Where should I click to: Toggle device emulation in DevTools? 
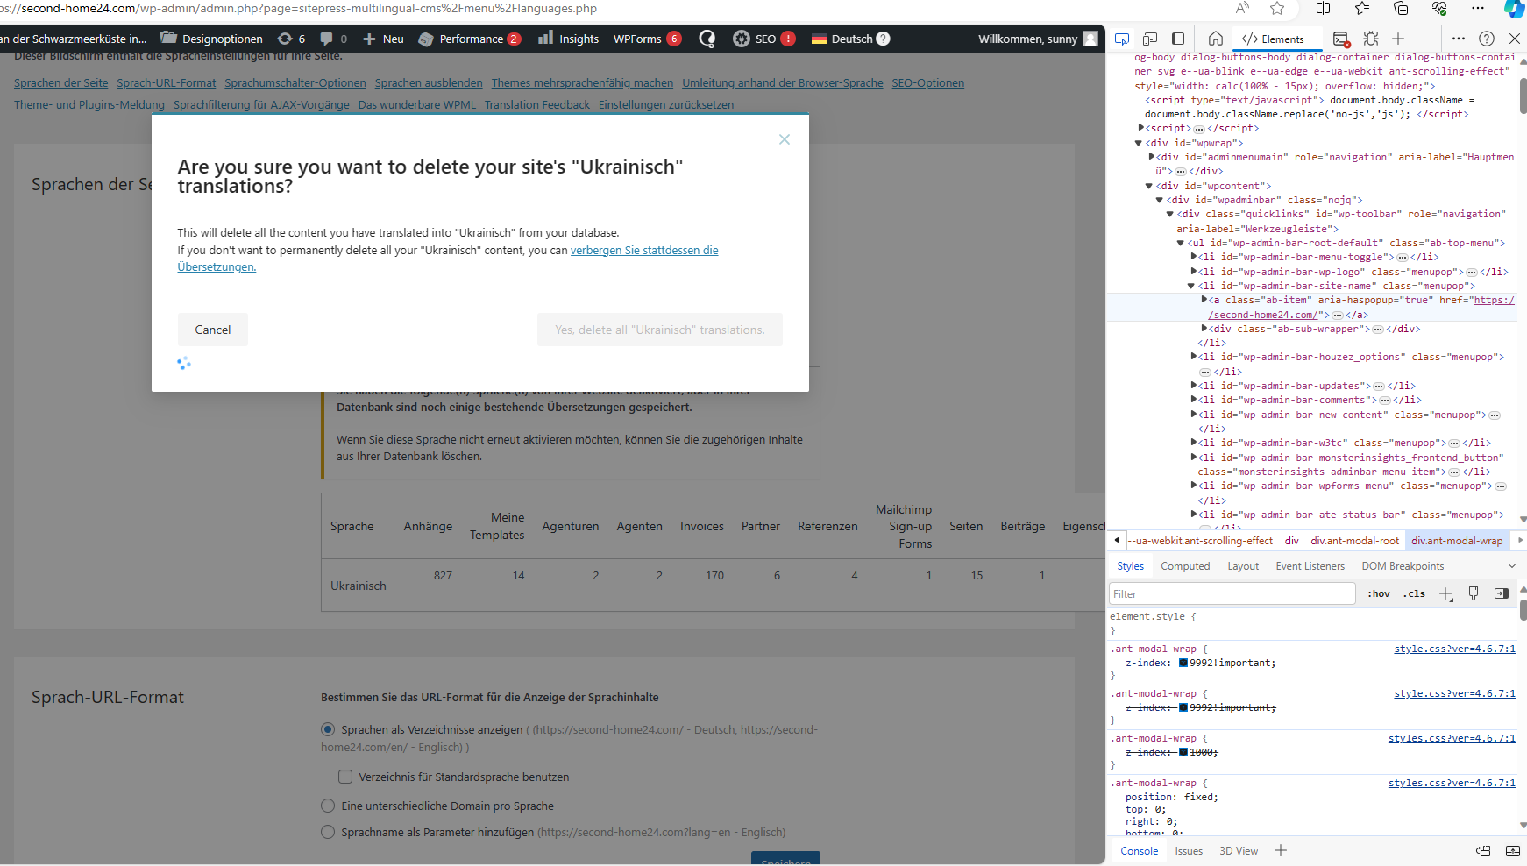1150,39
